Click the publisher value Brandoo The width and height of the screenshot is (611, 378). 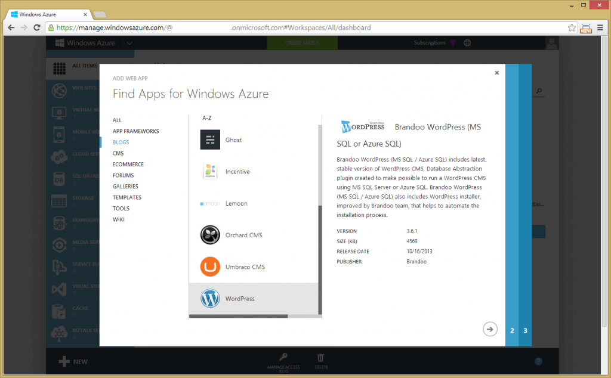tap(416, 262)
